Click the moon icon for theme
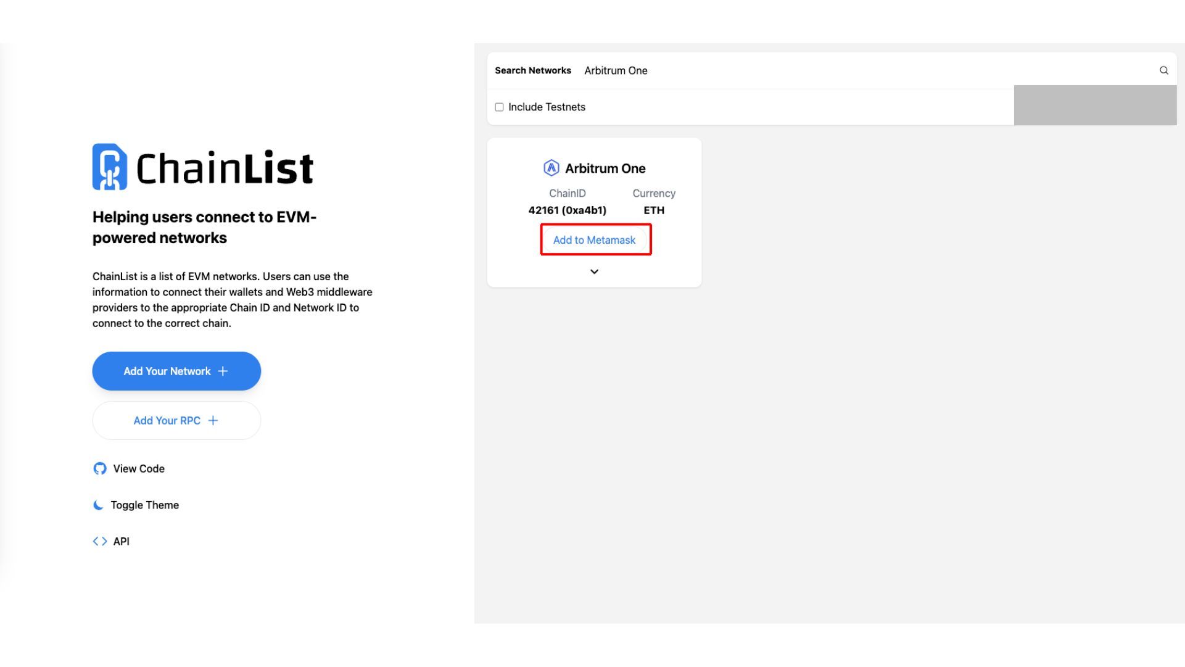 98,505
